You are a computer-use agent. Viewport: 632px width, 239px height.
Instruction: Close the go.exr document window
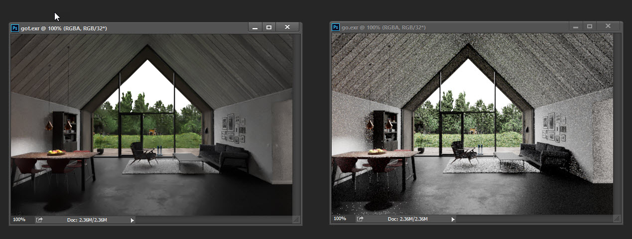coord(608,26)
